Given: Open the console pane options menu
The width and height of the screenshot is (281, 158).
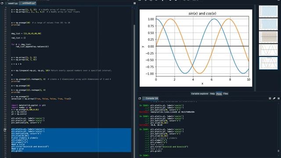Looking at the screenshot, I should [278, 98].
